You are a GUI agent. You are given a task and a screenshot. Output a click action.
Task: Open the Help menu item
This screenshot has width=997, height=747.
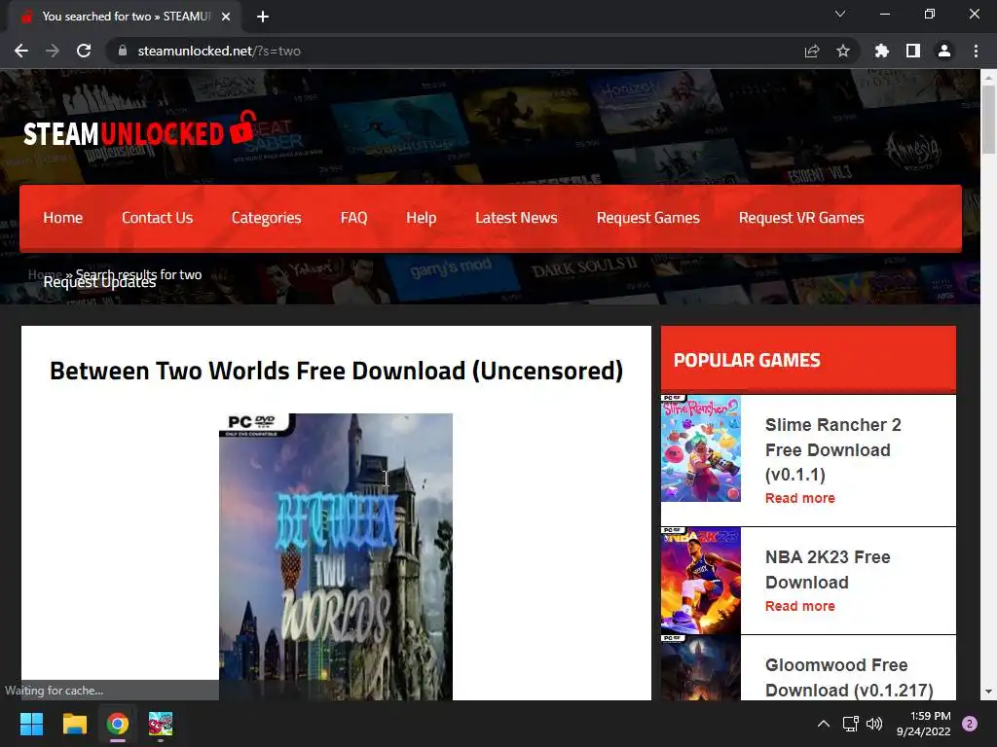(421, 218)
